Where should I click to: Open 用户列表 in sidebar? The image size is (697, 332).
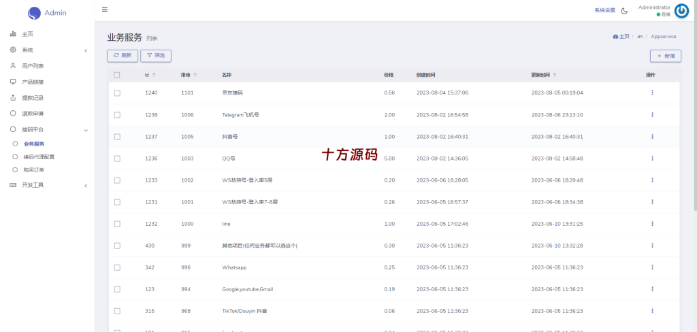click(33, 66)
